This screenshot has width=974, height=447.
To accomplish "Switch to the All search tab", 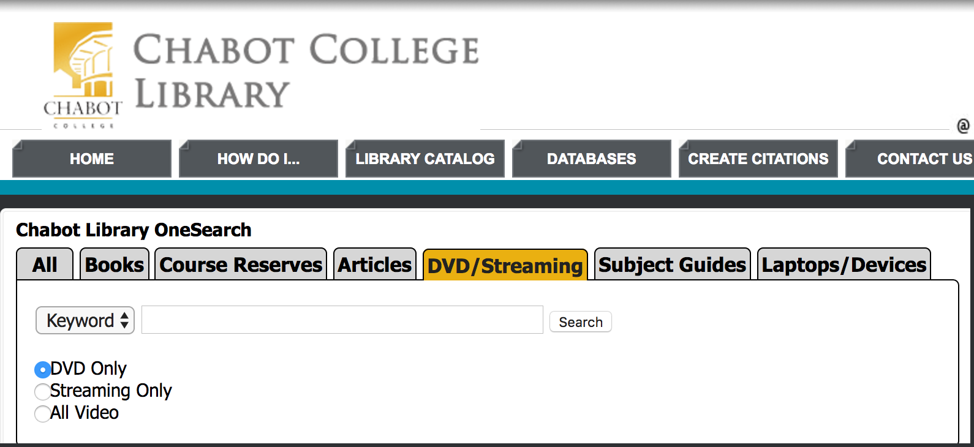I will click(x=45, y=265).
